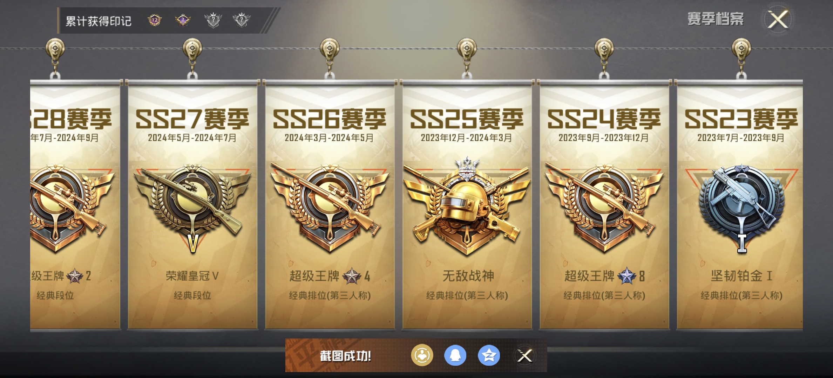Share screenshot to QQ penguin icon
The height and width of the screenshot is (378, 833).
coord(455,356)
